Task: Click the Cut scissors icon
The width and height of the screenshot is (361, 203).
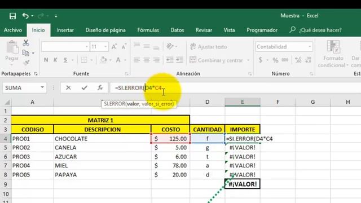Action: tap(26, 43)
